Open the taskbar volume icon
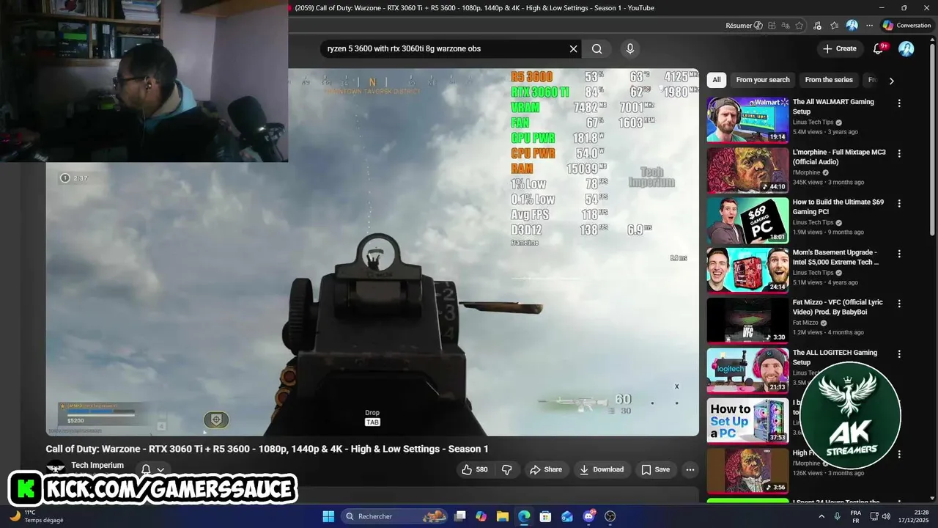Image resolution: width=938 pixels, height=528 pixels. click(x=885, y=516)
